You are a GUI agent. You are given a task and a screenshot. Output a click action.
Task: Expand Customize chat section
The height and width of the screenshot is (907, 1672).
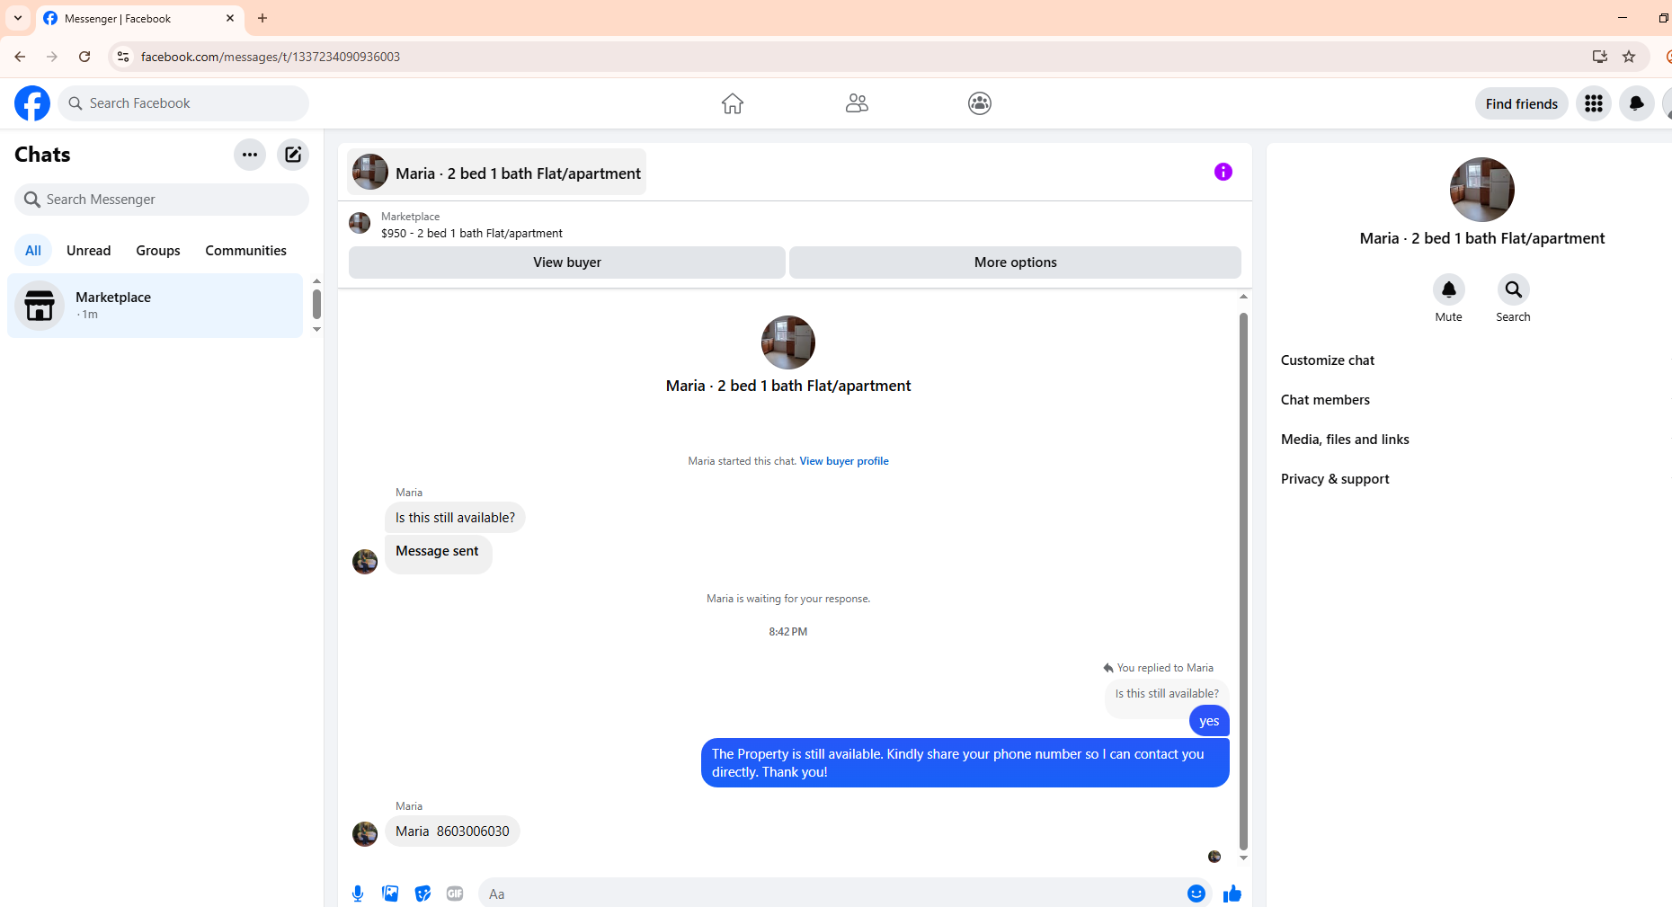tap(1328, 360)
